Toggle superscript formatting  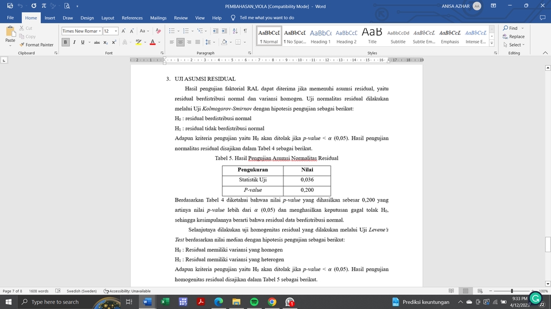coord(114,42)
